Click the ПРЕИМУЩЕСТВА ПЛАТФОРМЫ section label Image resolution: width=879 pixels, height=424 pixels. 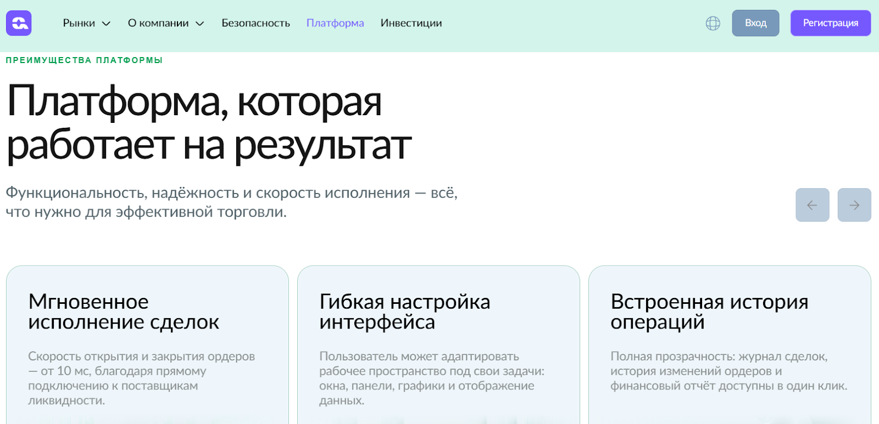click(84, 60)
